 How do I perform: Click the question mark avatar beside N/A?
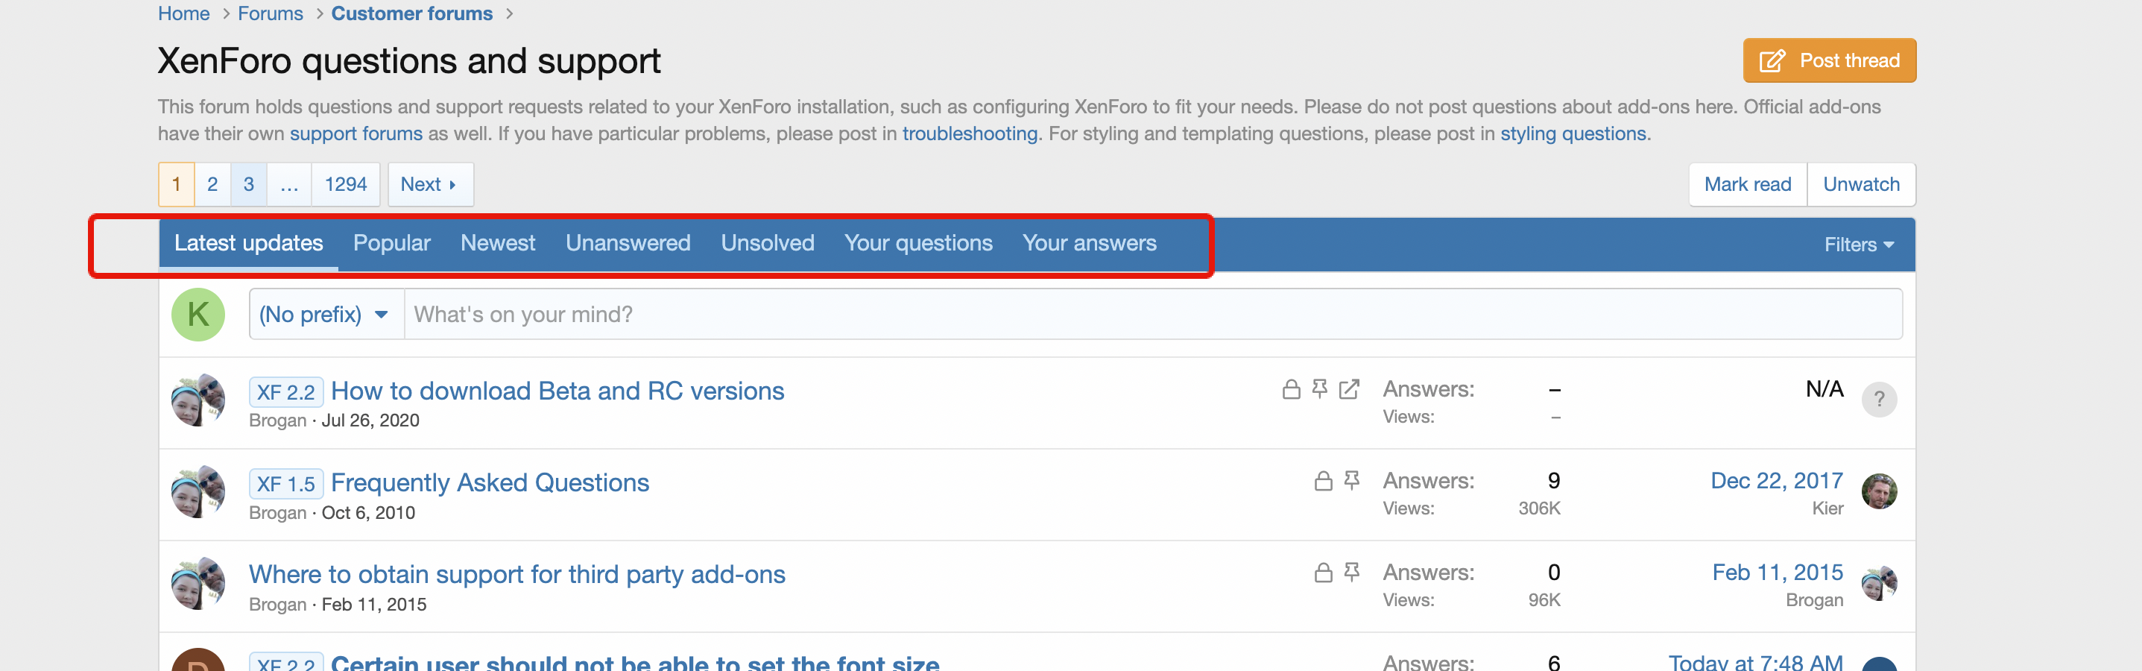pos(1878,400)
